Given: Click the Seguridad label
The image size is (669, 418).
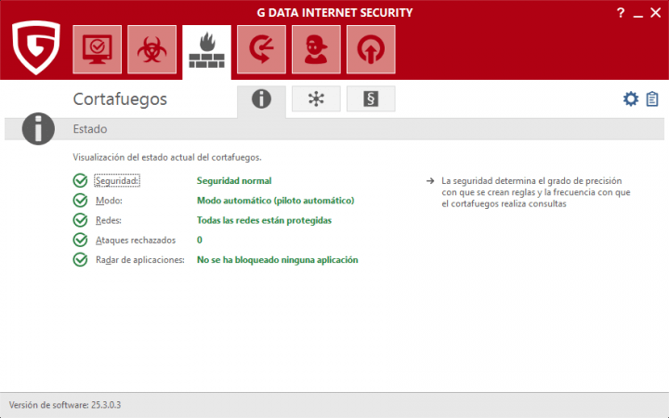Looking at the screenshot, I should tap(117, 181).
